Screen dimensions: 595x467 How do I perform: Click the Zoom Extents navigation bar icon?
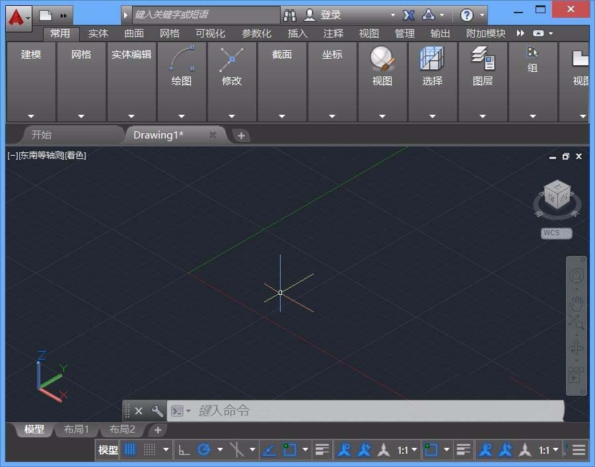577,321
